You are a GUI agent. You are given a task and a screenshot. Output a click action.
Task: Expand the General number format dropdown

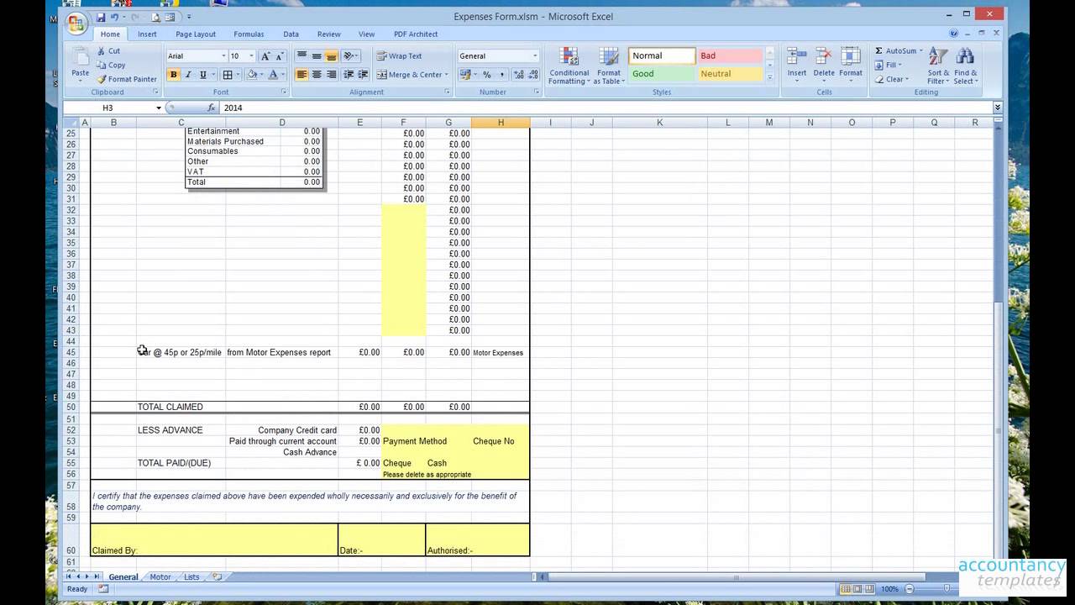pyautogui.click(x=534, y=56)
